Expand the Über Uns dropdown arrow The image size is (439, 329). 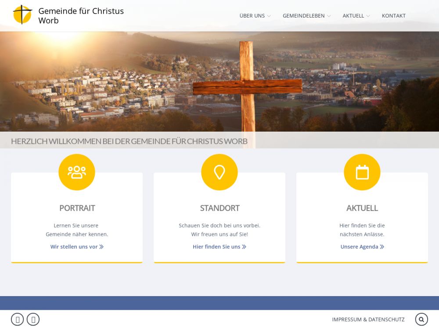click(x=269, y=16)
